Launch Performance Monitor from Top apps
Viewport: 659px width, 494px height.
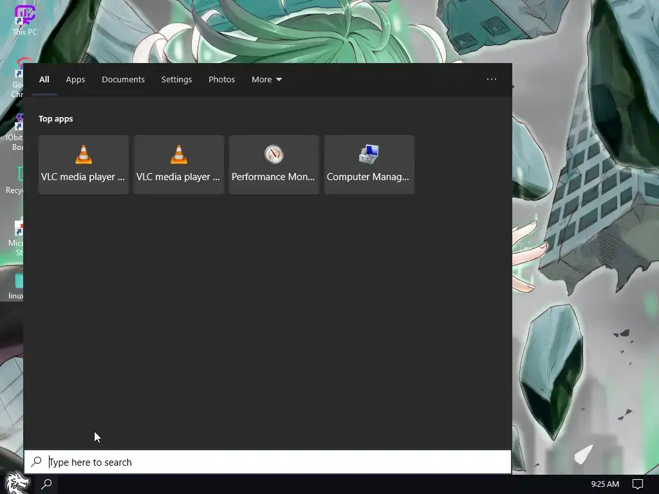click(x=274, y=165)
